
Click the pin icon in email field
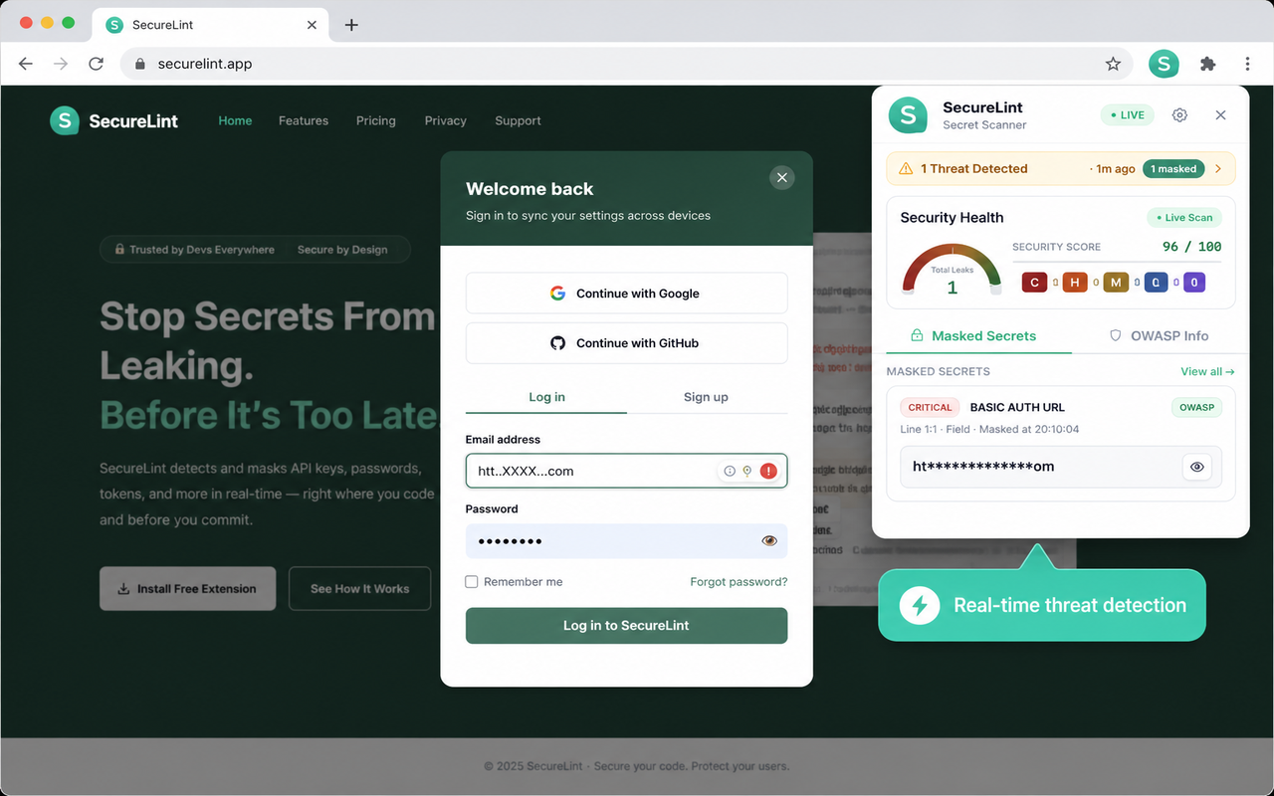(x=746, y=471)
